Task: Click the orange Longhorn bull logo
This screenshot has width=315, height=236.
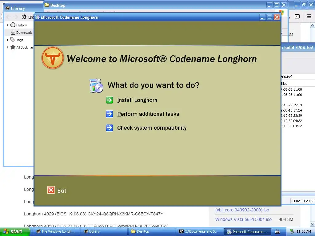Action: click(53, 58)
